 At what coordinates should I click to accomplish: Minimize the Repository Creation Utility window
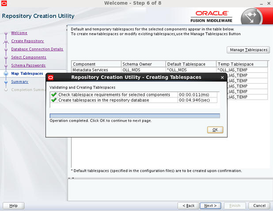tap(262, 4)
